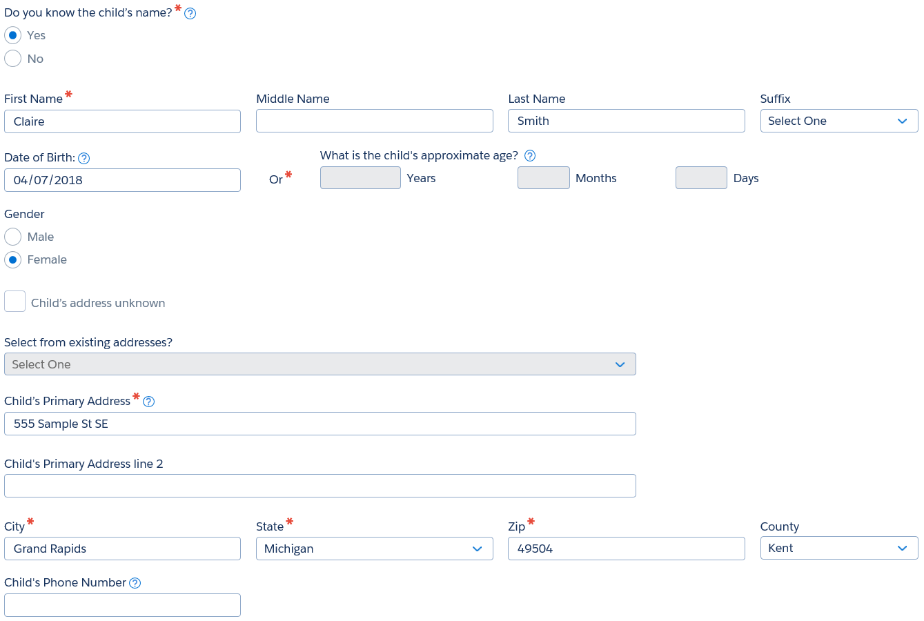Click the First Name field containing Claire
Screen dimensions: 924x621
coord(122,121)
